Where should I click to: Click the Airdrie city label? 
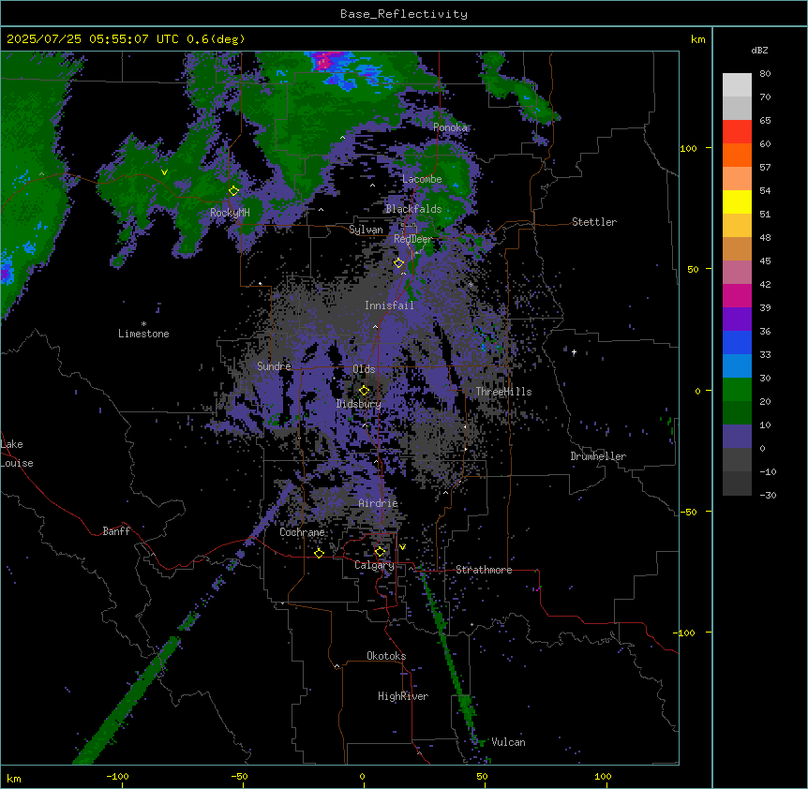pyautogui.click(x=378, y=503)
